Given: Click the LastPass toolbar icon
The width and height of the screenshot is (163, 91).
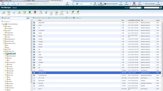Looking at the screenshot, I should [134, 4].
